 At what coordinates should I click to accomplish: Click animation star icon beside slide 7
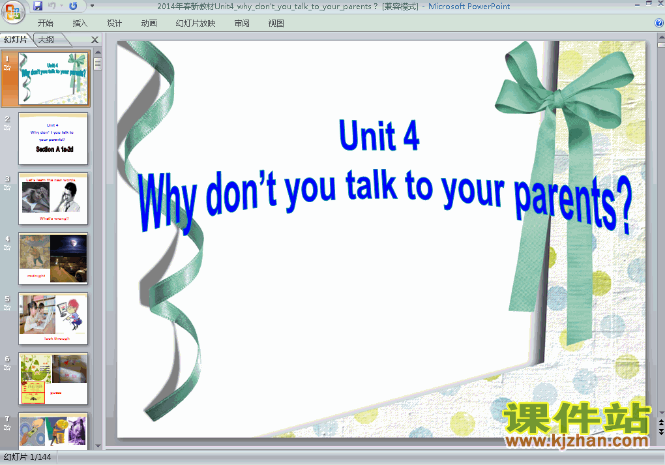coord(7,428)
